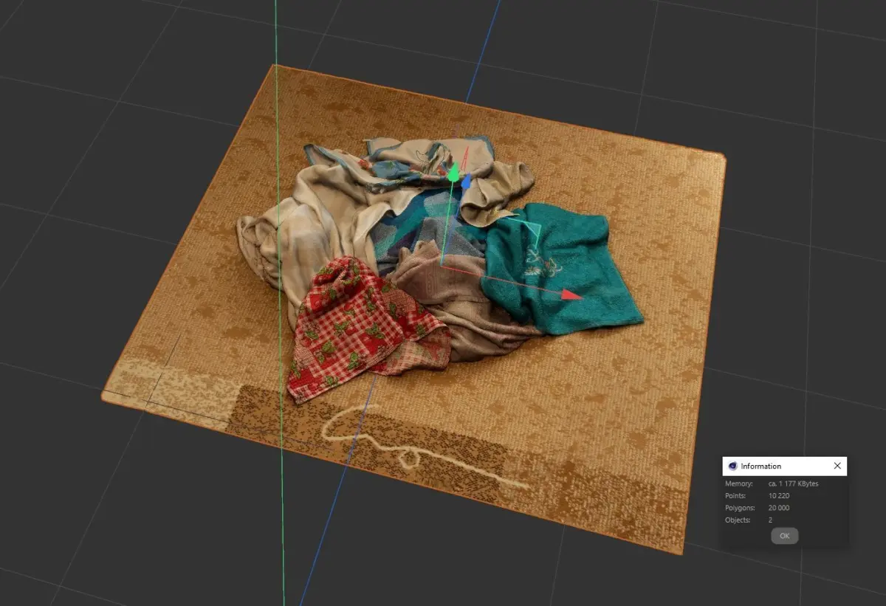Close the Information dialog with X
This screenshot has width=886, height=606.
point(837,466)
